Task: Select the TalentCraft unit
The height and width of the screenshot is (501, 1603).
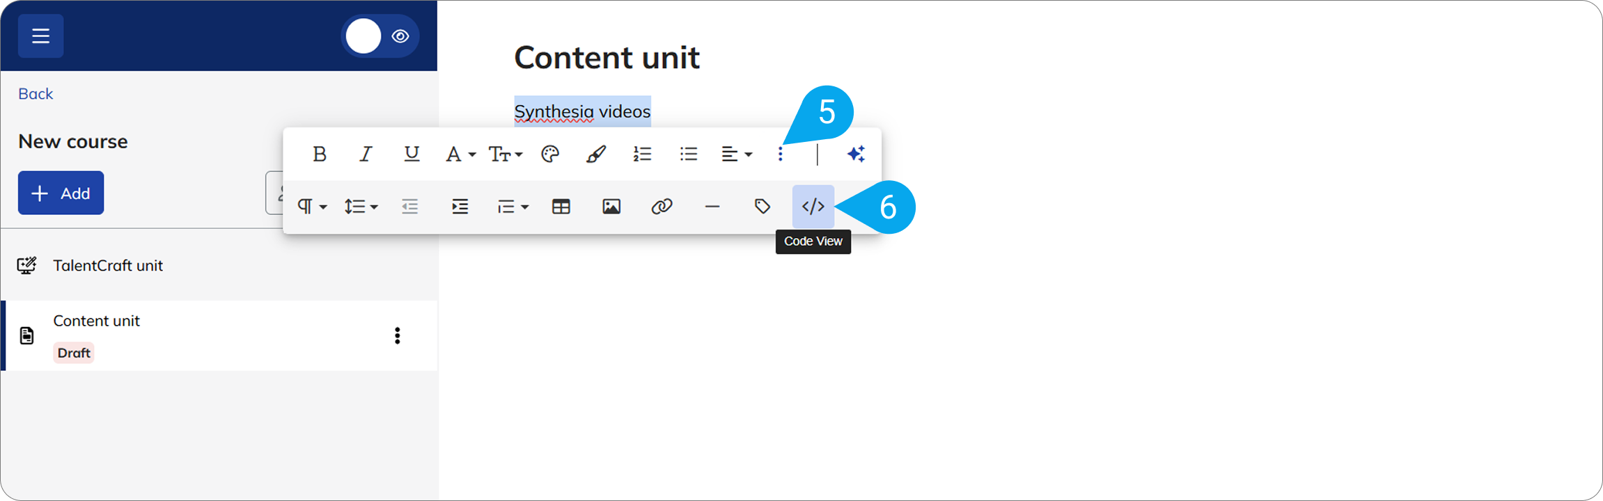Action: click(219, 265)
